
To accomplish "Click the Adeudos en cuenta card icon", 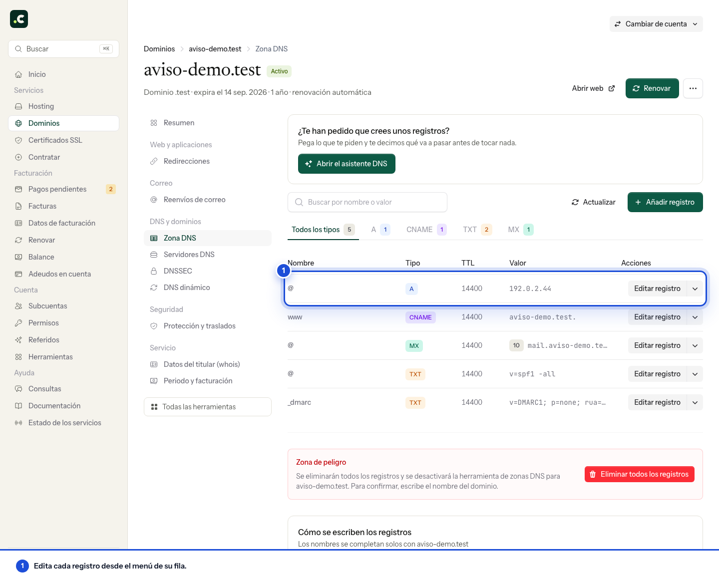I will point(18,274).
